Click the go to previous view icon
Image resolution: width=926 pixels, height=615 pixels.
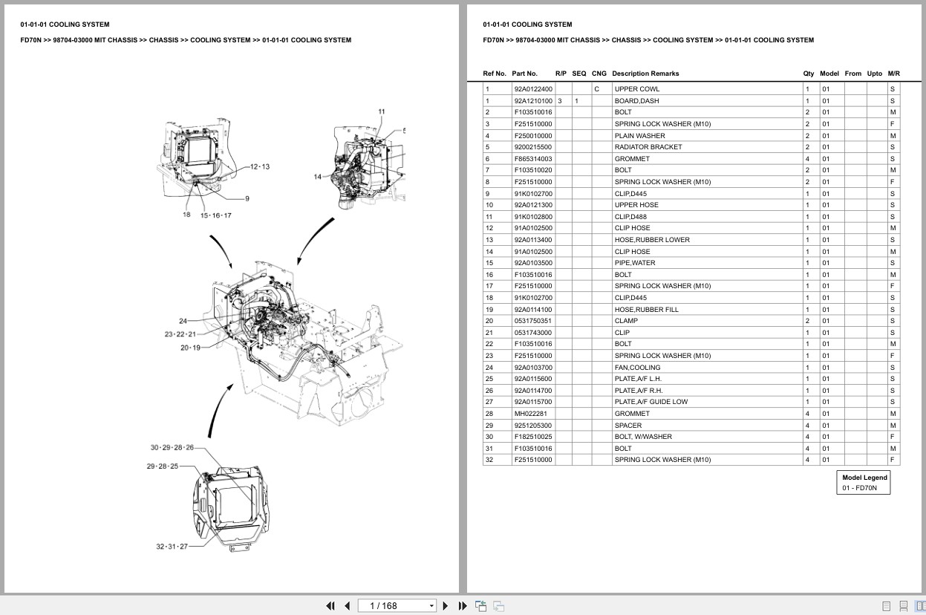(480, 606)
